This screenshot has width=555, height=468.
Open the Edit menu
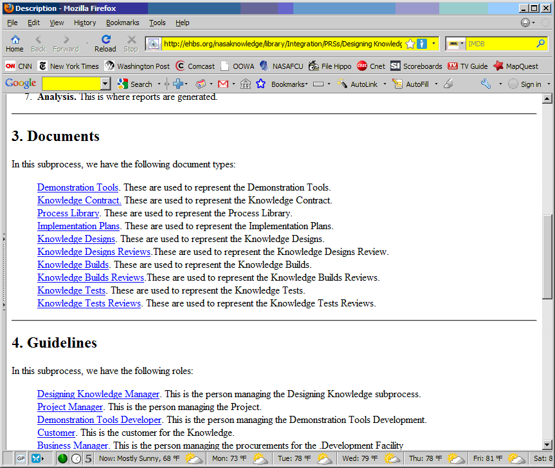[x=33, y=23]
